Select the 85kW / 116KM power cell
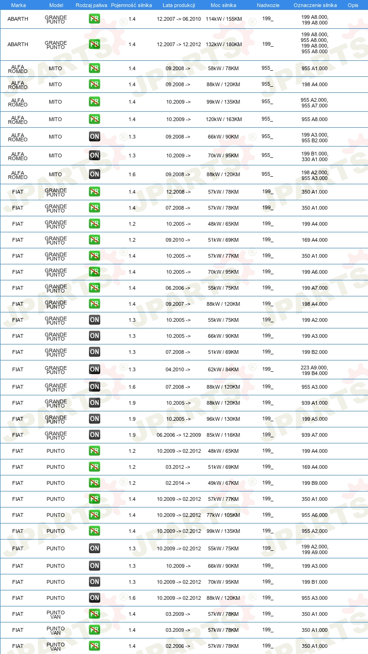Image resolution: width=368 pixels, height=654 pixels. (x=224, y=435)
